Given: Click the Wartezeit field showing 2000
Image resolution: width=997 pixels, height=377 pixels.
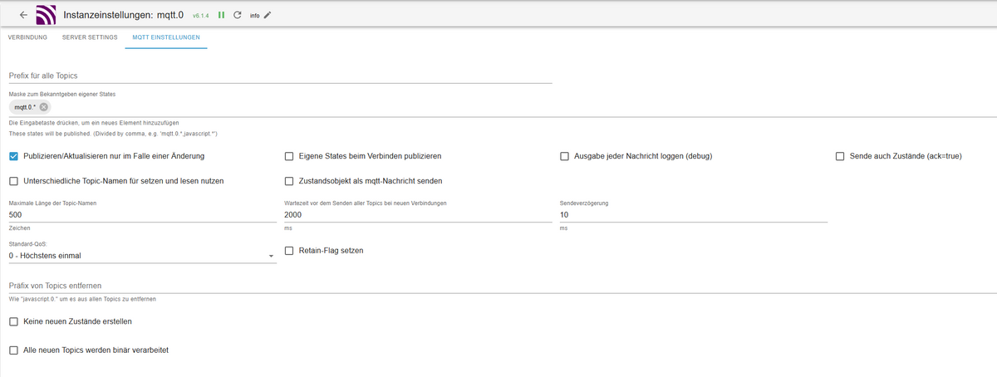Looking at the screenshot, I should 418,215.
